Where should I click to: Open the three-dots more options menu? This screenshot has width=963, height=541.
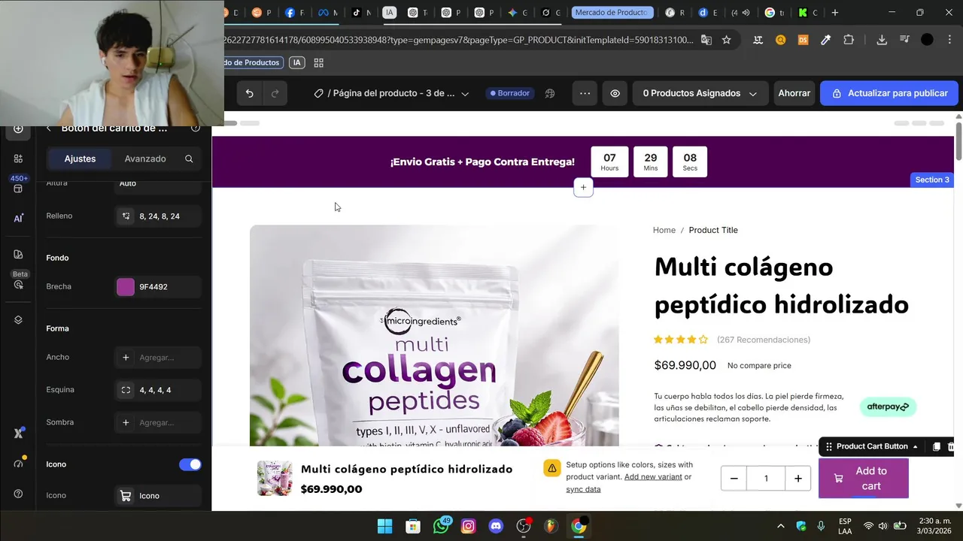pyautogui.click(x=585, y=93)
